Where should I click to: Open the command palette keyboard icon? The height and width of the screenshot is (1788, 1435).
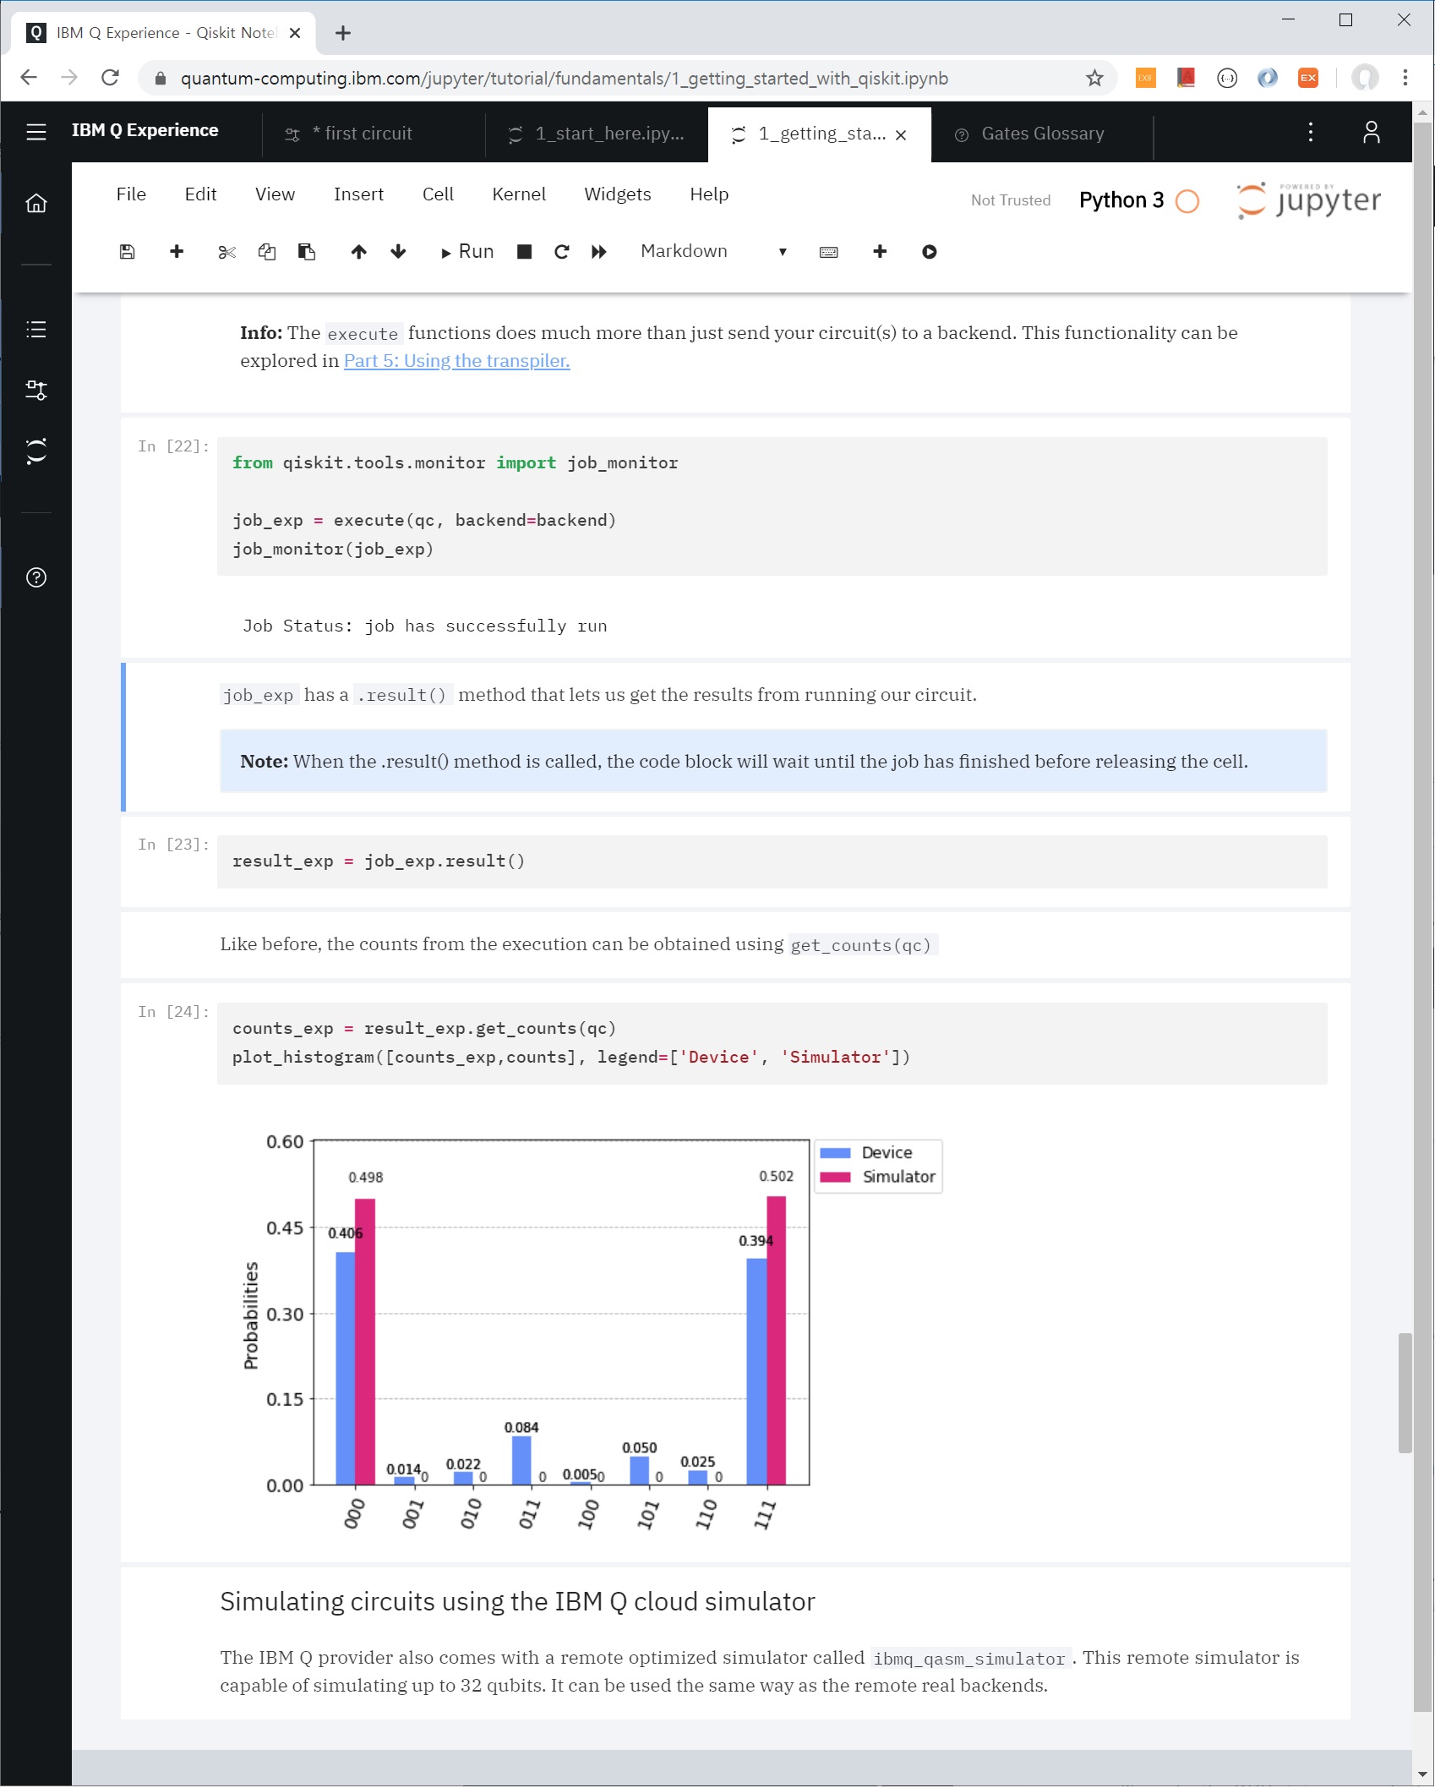coord(829,252)
